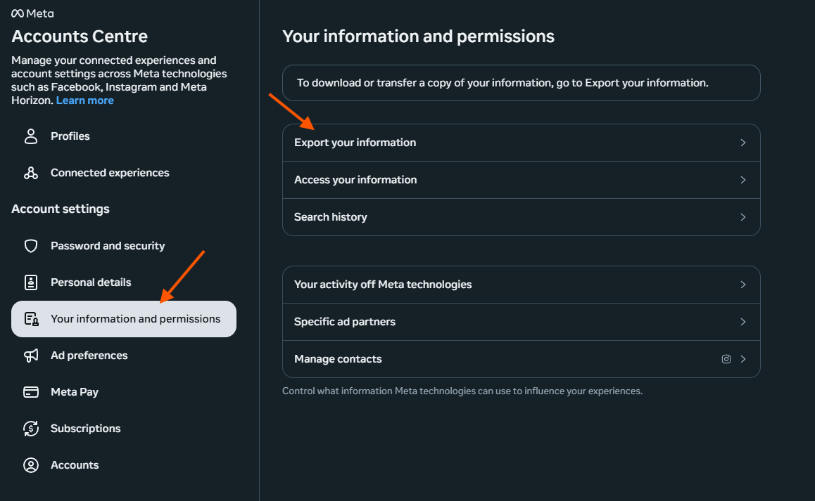
Task: Go to Meta Pay in sidebar
Action: click(75, 392)
